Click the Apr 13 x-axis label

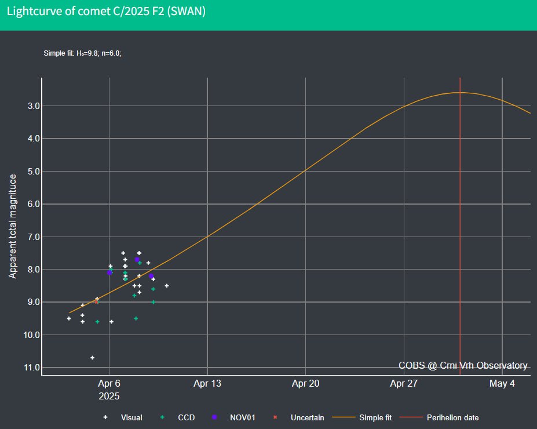(207, 383)
